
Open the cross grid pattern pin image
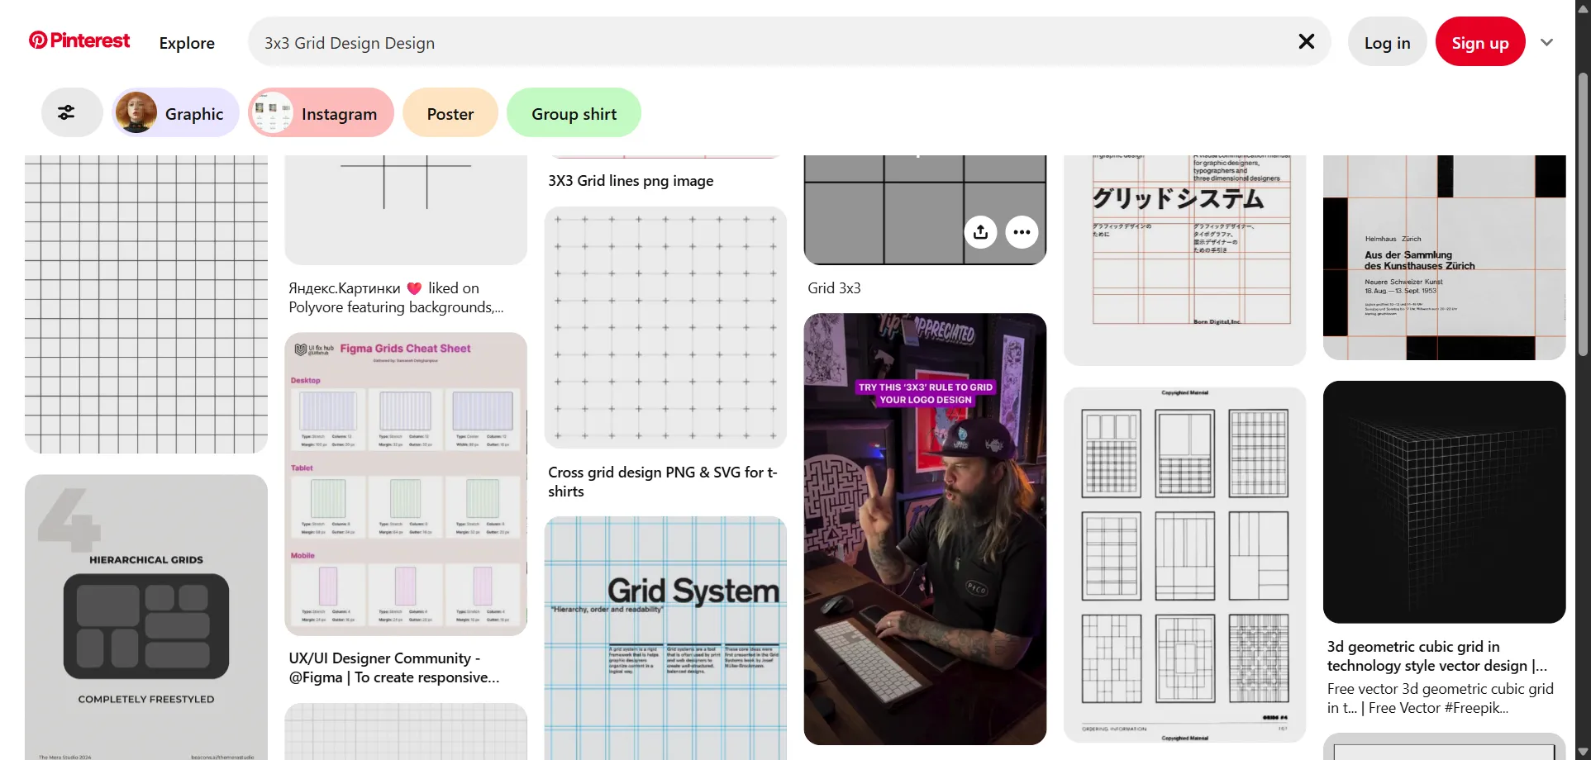(x=665, y=327)
